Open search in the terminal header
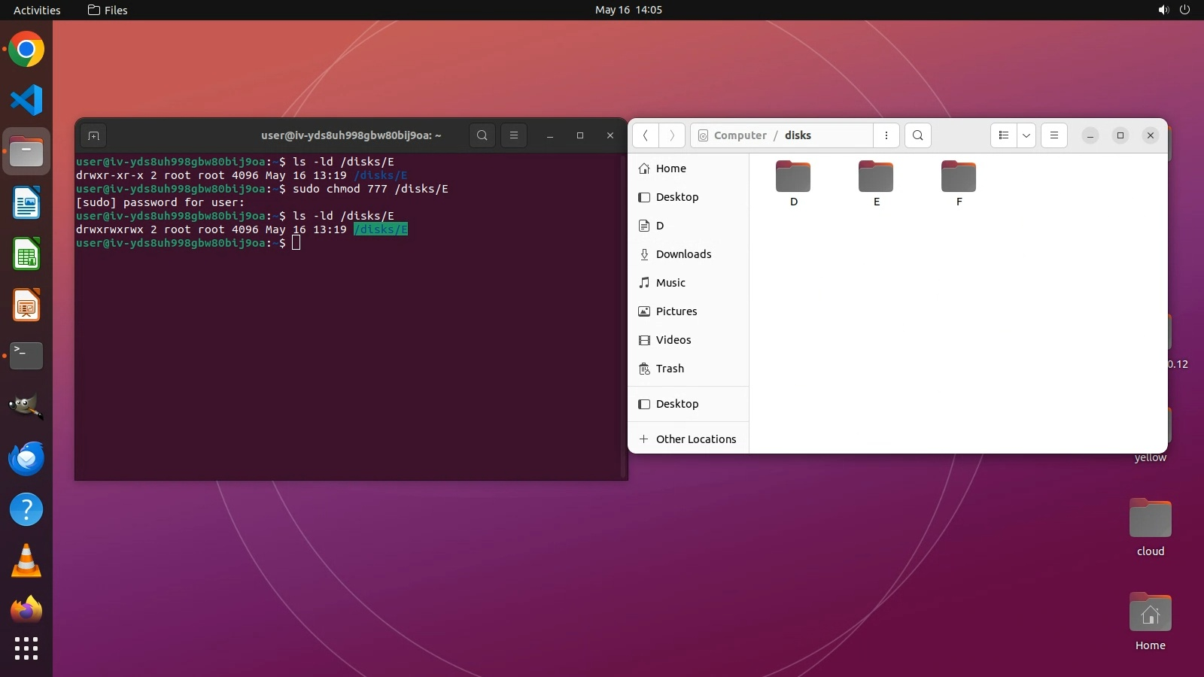1204x677 pixels. click(482, 135)
